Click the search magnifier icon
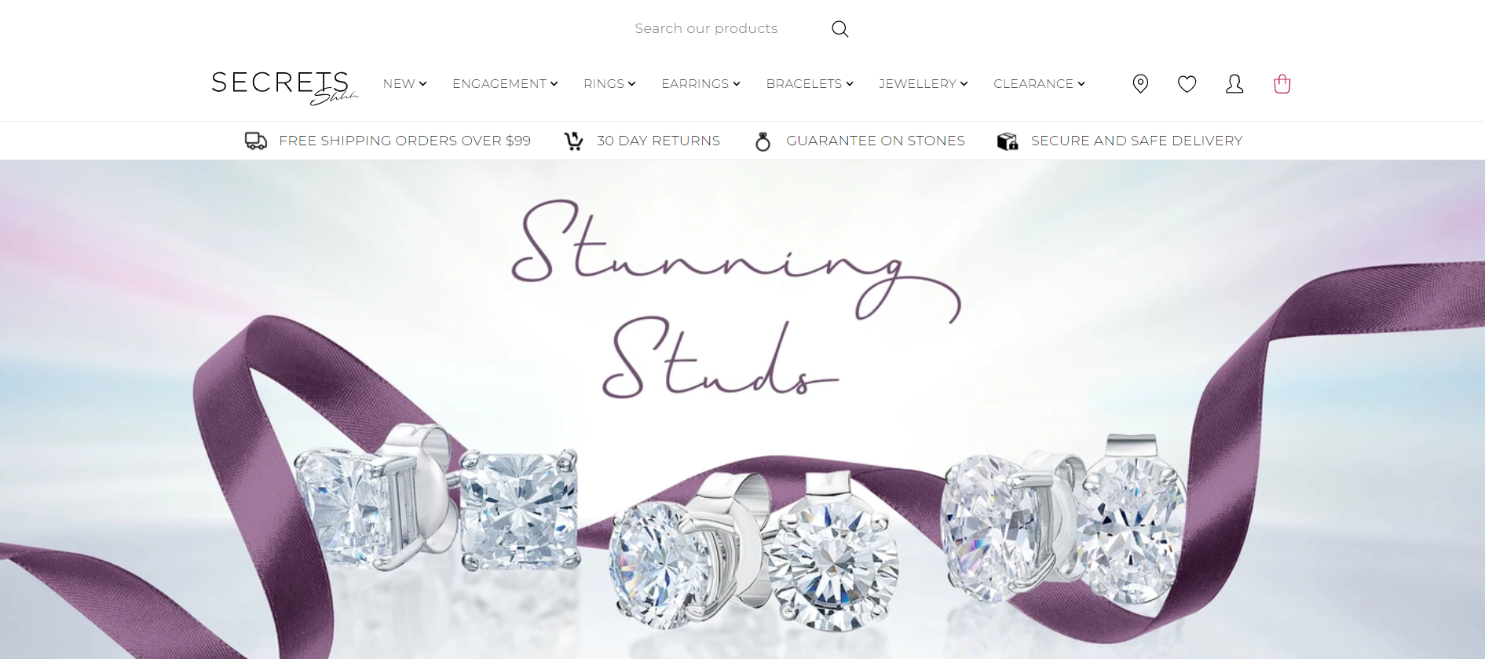1485x659 pixels. [x=839, y=29]
